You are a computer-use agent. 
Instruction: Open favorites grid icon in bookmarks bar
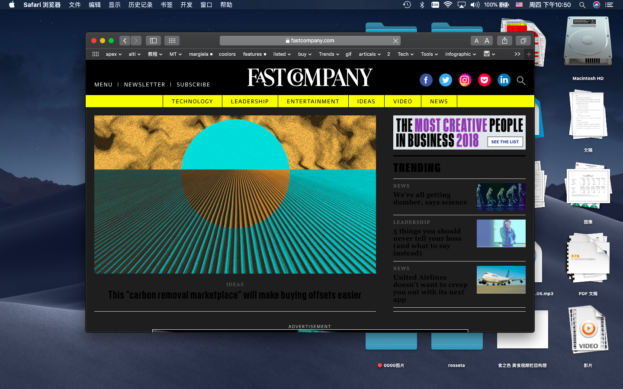pyautogui.click(x=96, y=54)
